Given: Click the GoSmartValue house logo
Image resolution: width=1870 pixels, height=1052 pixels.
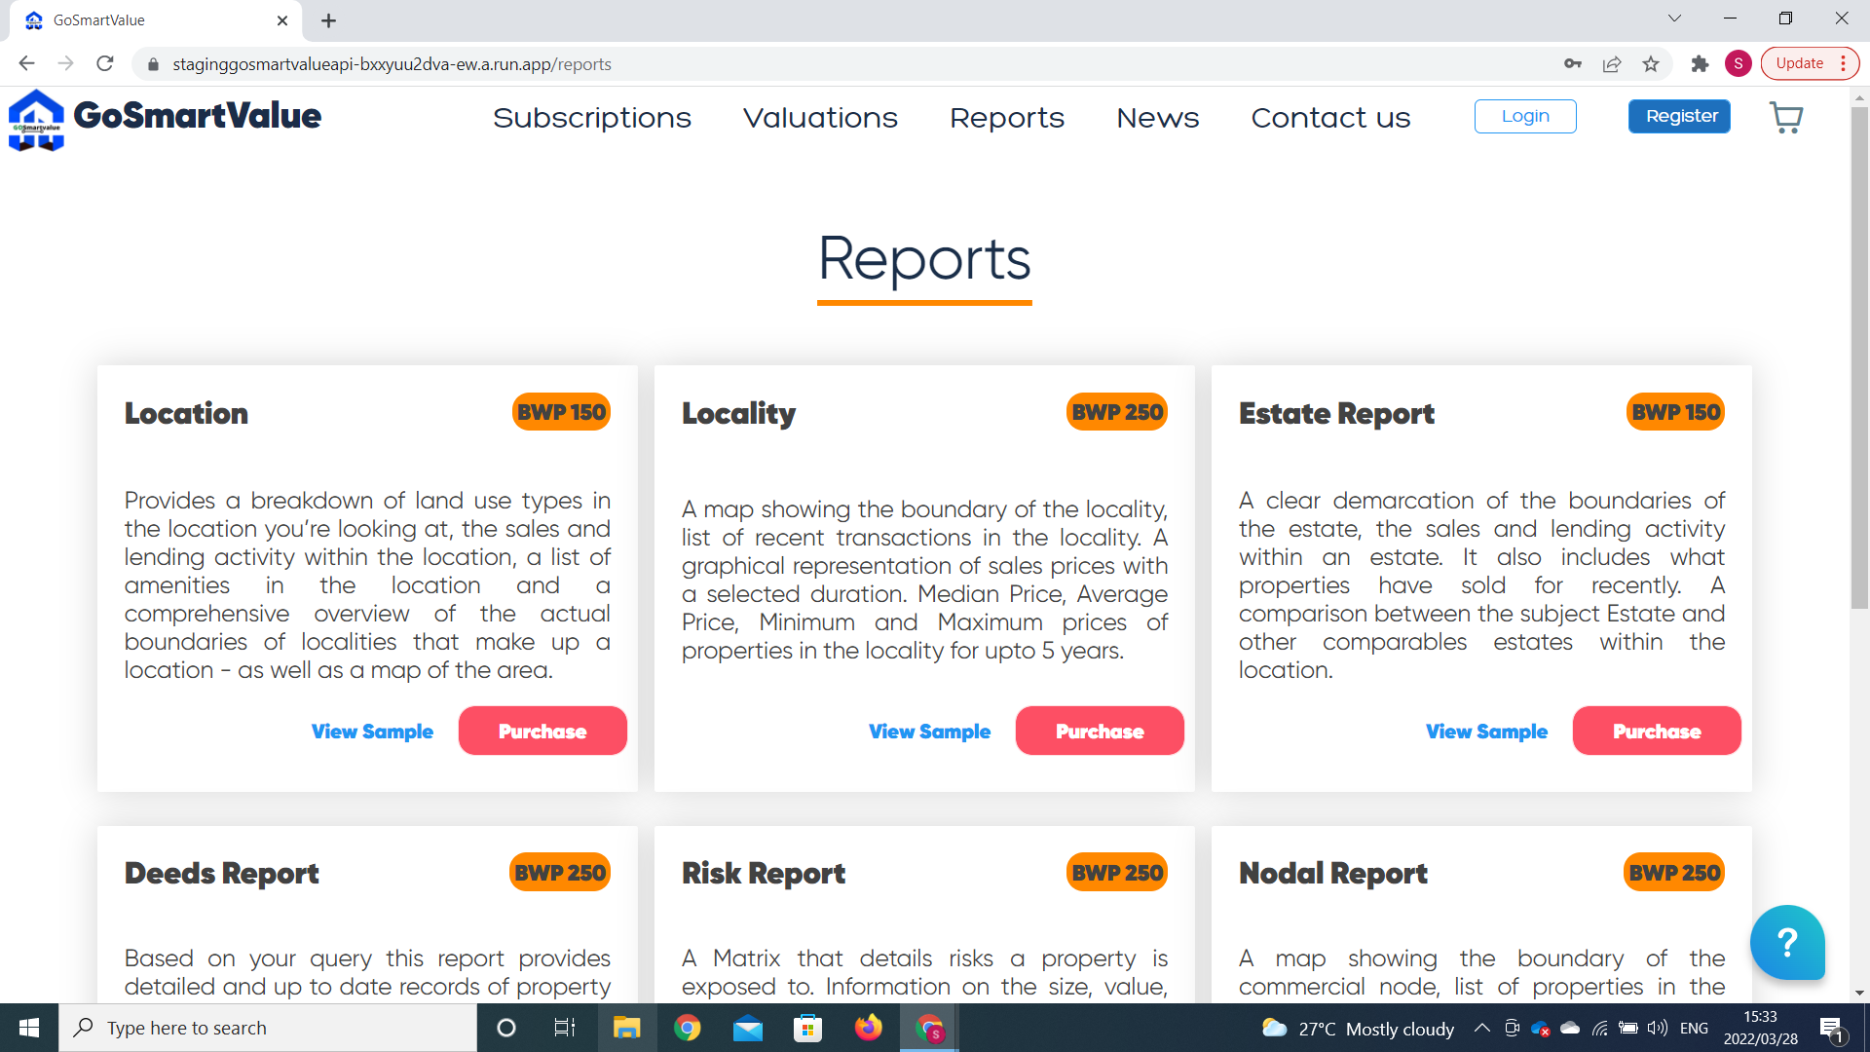Looking at the screenshot, I should [36, 120].
